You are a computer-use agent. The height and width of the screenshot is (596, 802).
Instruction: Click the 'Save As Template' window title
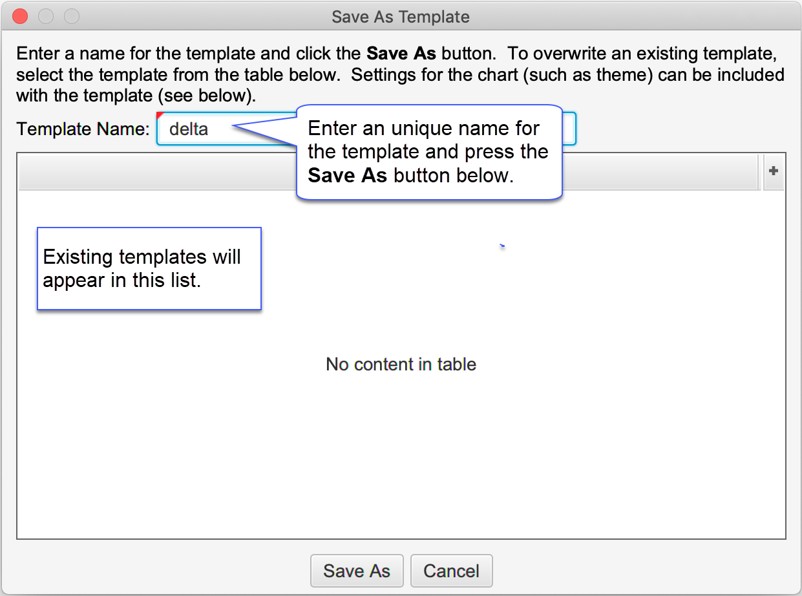(401, 16)
